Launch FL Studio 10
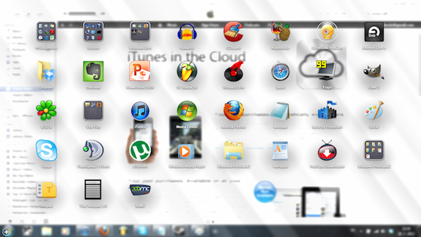The height and width of the screenshot is (237, 421). pos(187,72)
